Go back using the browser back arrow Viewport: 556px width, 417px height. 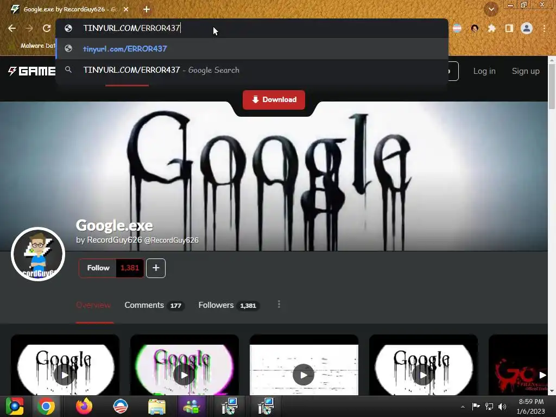pos(12,28)
